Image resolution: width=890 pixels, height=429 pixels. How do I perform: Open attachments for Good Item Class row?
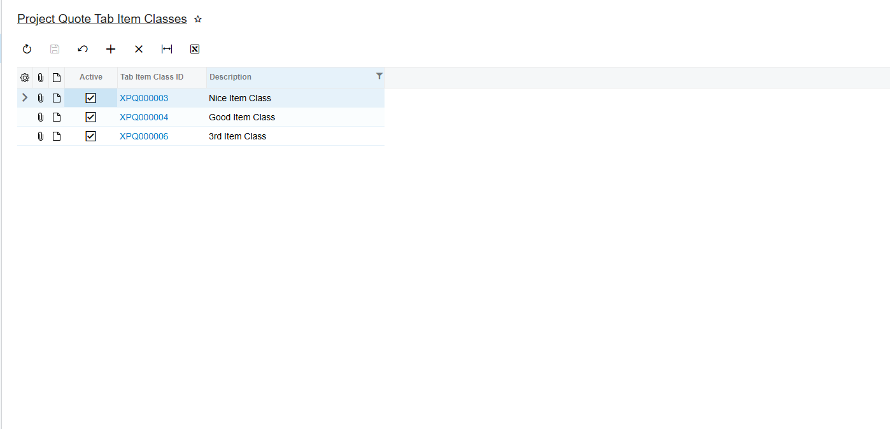tap(41, 117)
